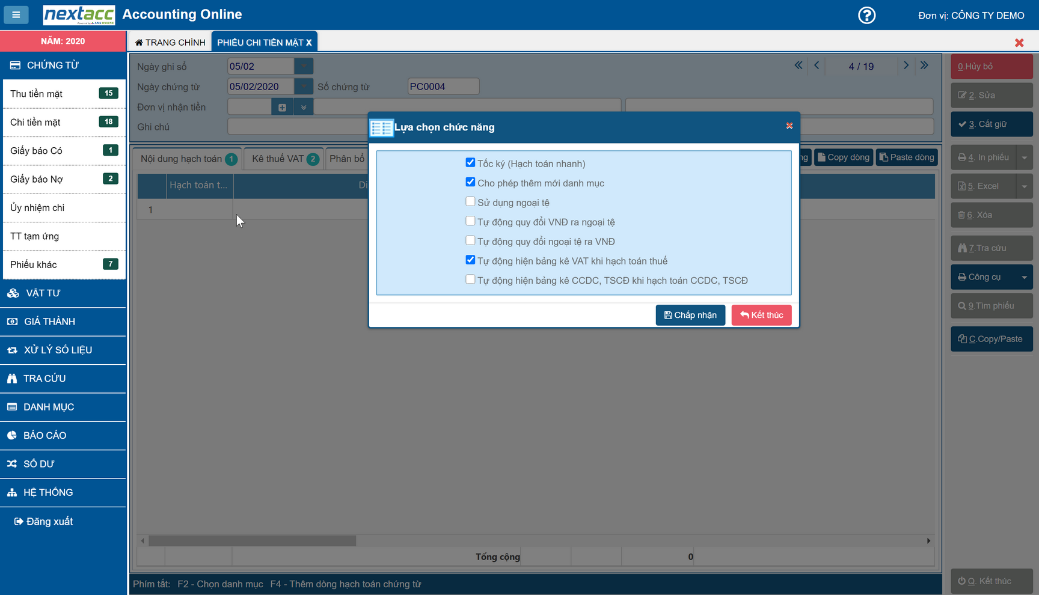1039x595 pixels.
Task: Expand the Excel export dropdown arrow
Action: pos(1024,186)
